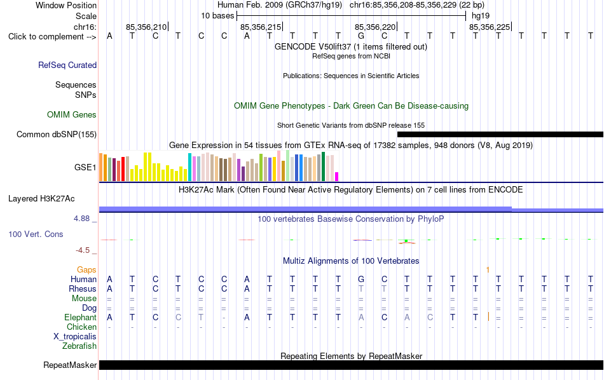
Task: Select the Mouse species label
Action: (x=84, y=299)
